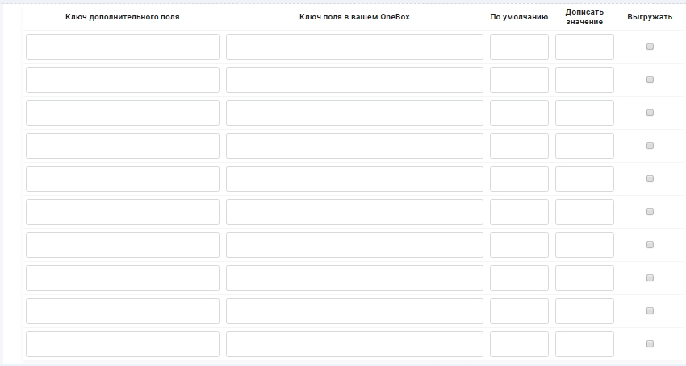
Task: Tick the Выгружать checkbox in the sixth row
Action: [650, 212]
